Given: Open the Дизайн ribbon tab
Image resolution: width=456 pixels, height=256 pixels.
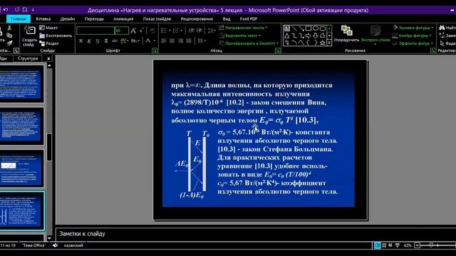Looking at the screenshot, I should 68,19.
